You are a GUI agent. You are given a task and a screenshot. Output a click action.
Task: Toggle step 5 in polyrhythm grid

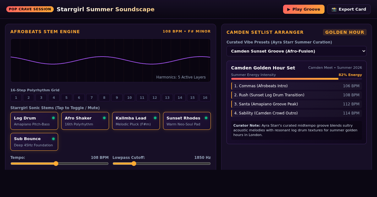(66, 98)
